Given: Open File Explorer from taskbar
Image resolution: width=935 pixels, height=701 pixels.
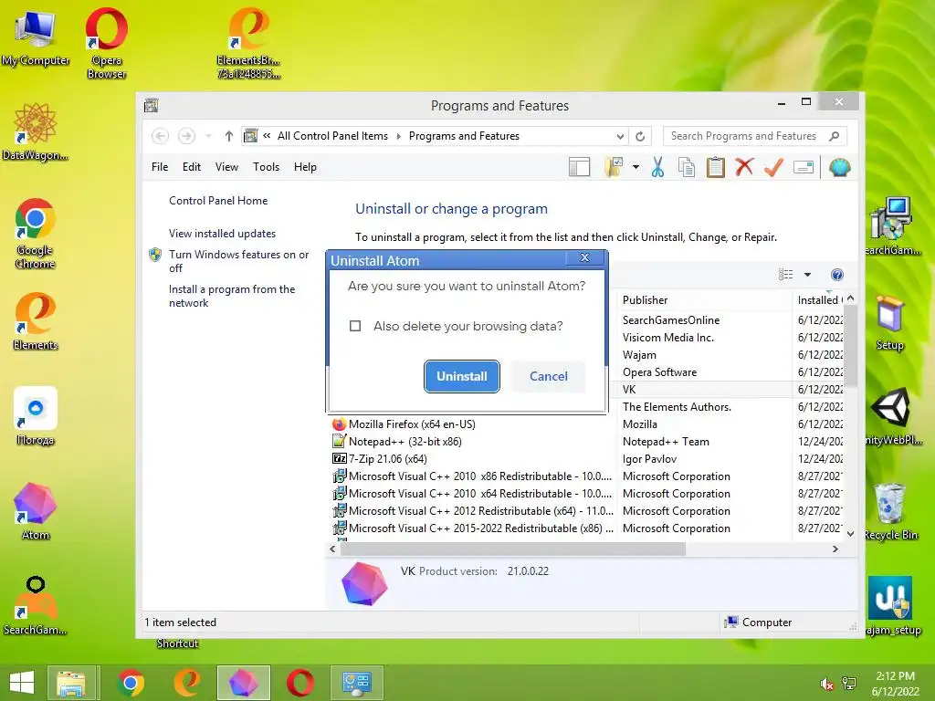Looking at the screenshot, I should click(71, 683).
